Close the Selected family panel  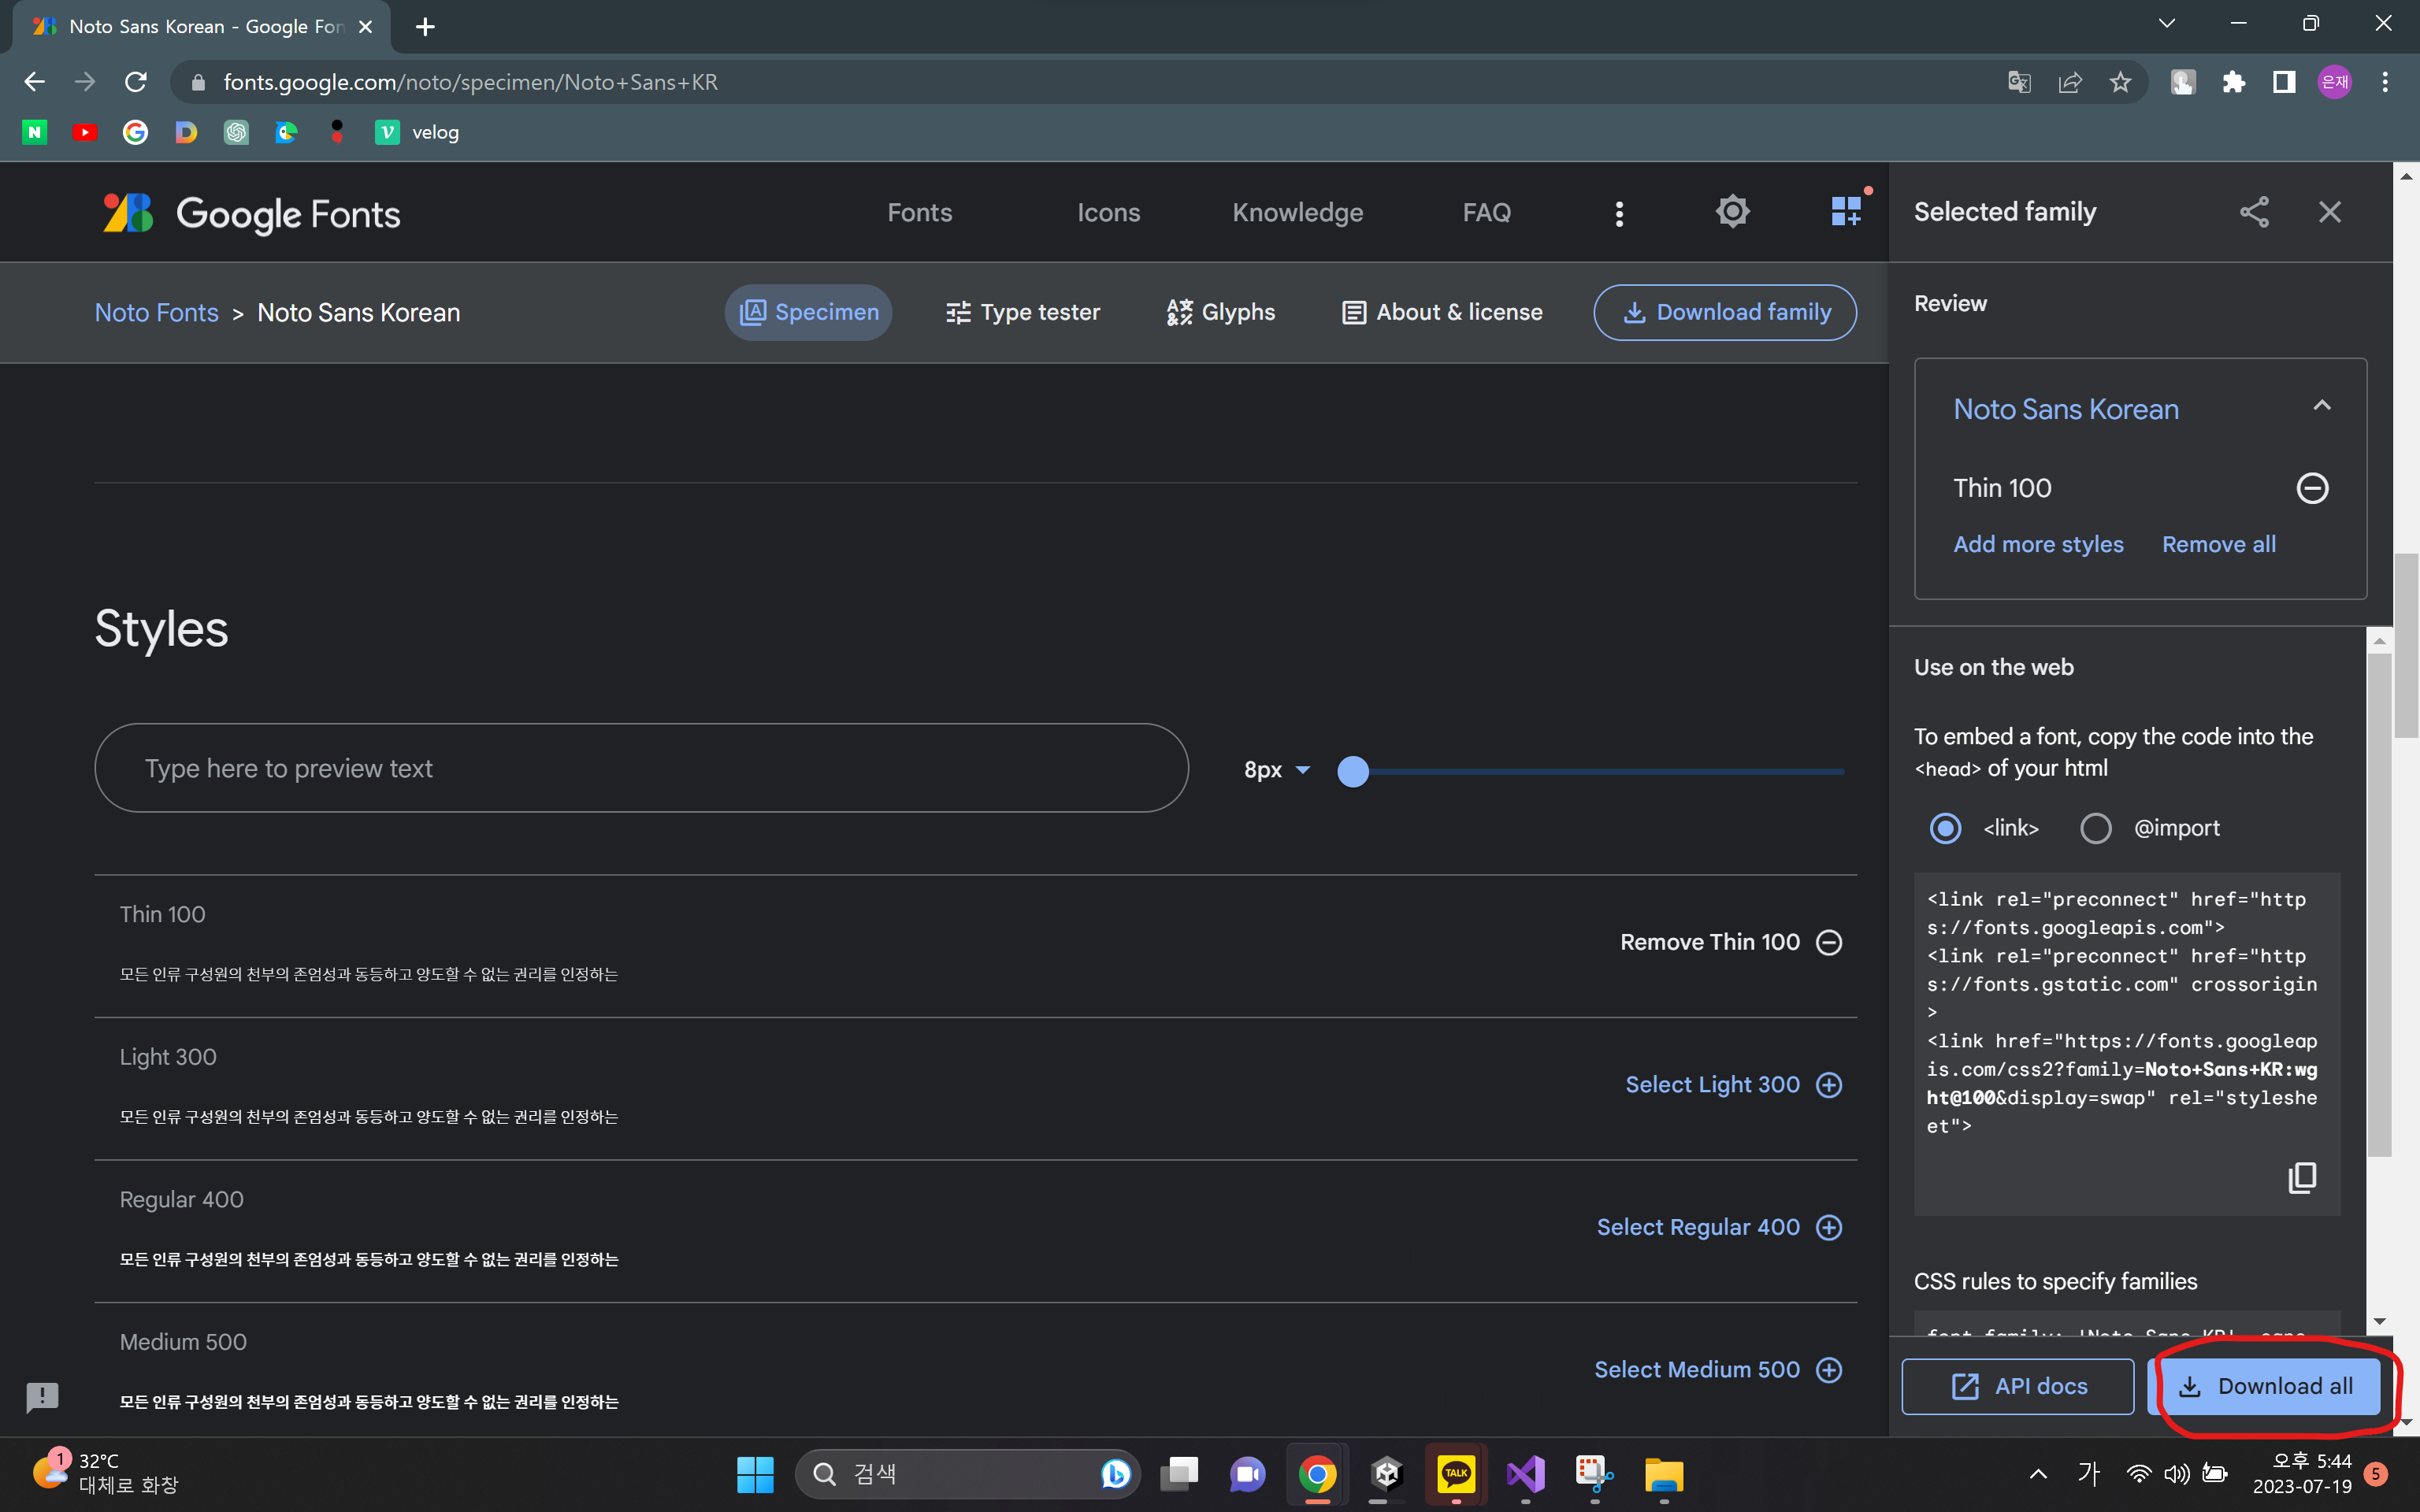click(x=2329, y=212)
